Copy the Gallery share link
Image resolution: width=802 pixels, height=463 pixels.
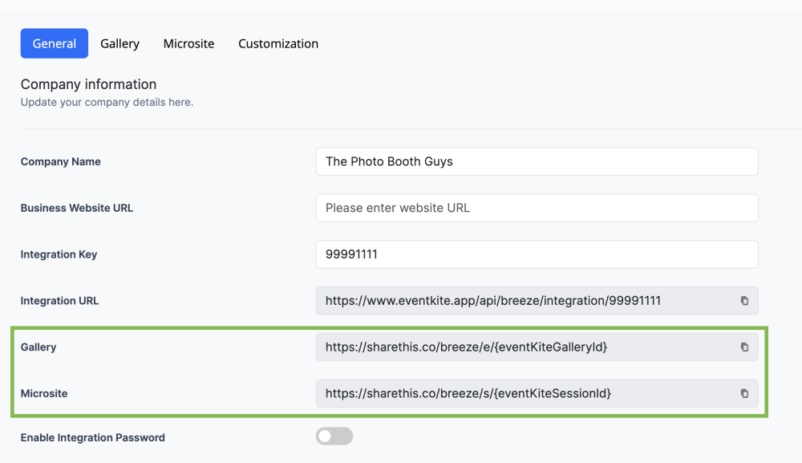[x=744, y=347]
